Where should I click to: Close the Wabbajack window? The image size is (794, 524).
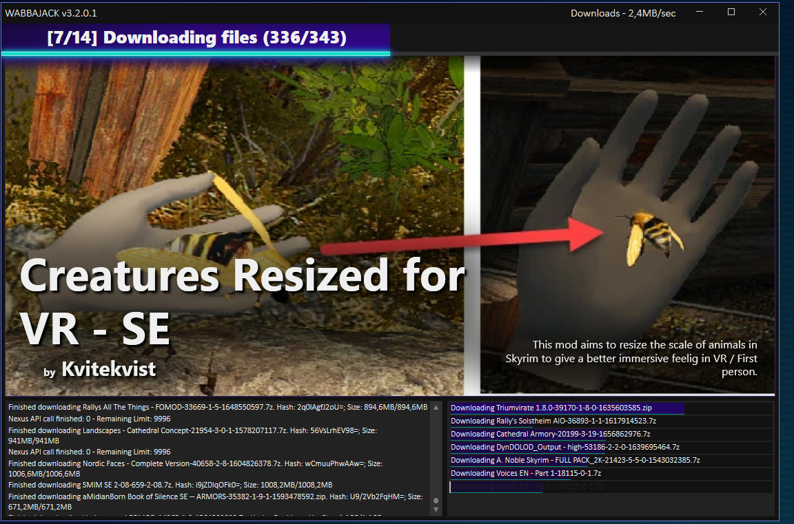pyautogui.click(x=762, y=12)
